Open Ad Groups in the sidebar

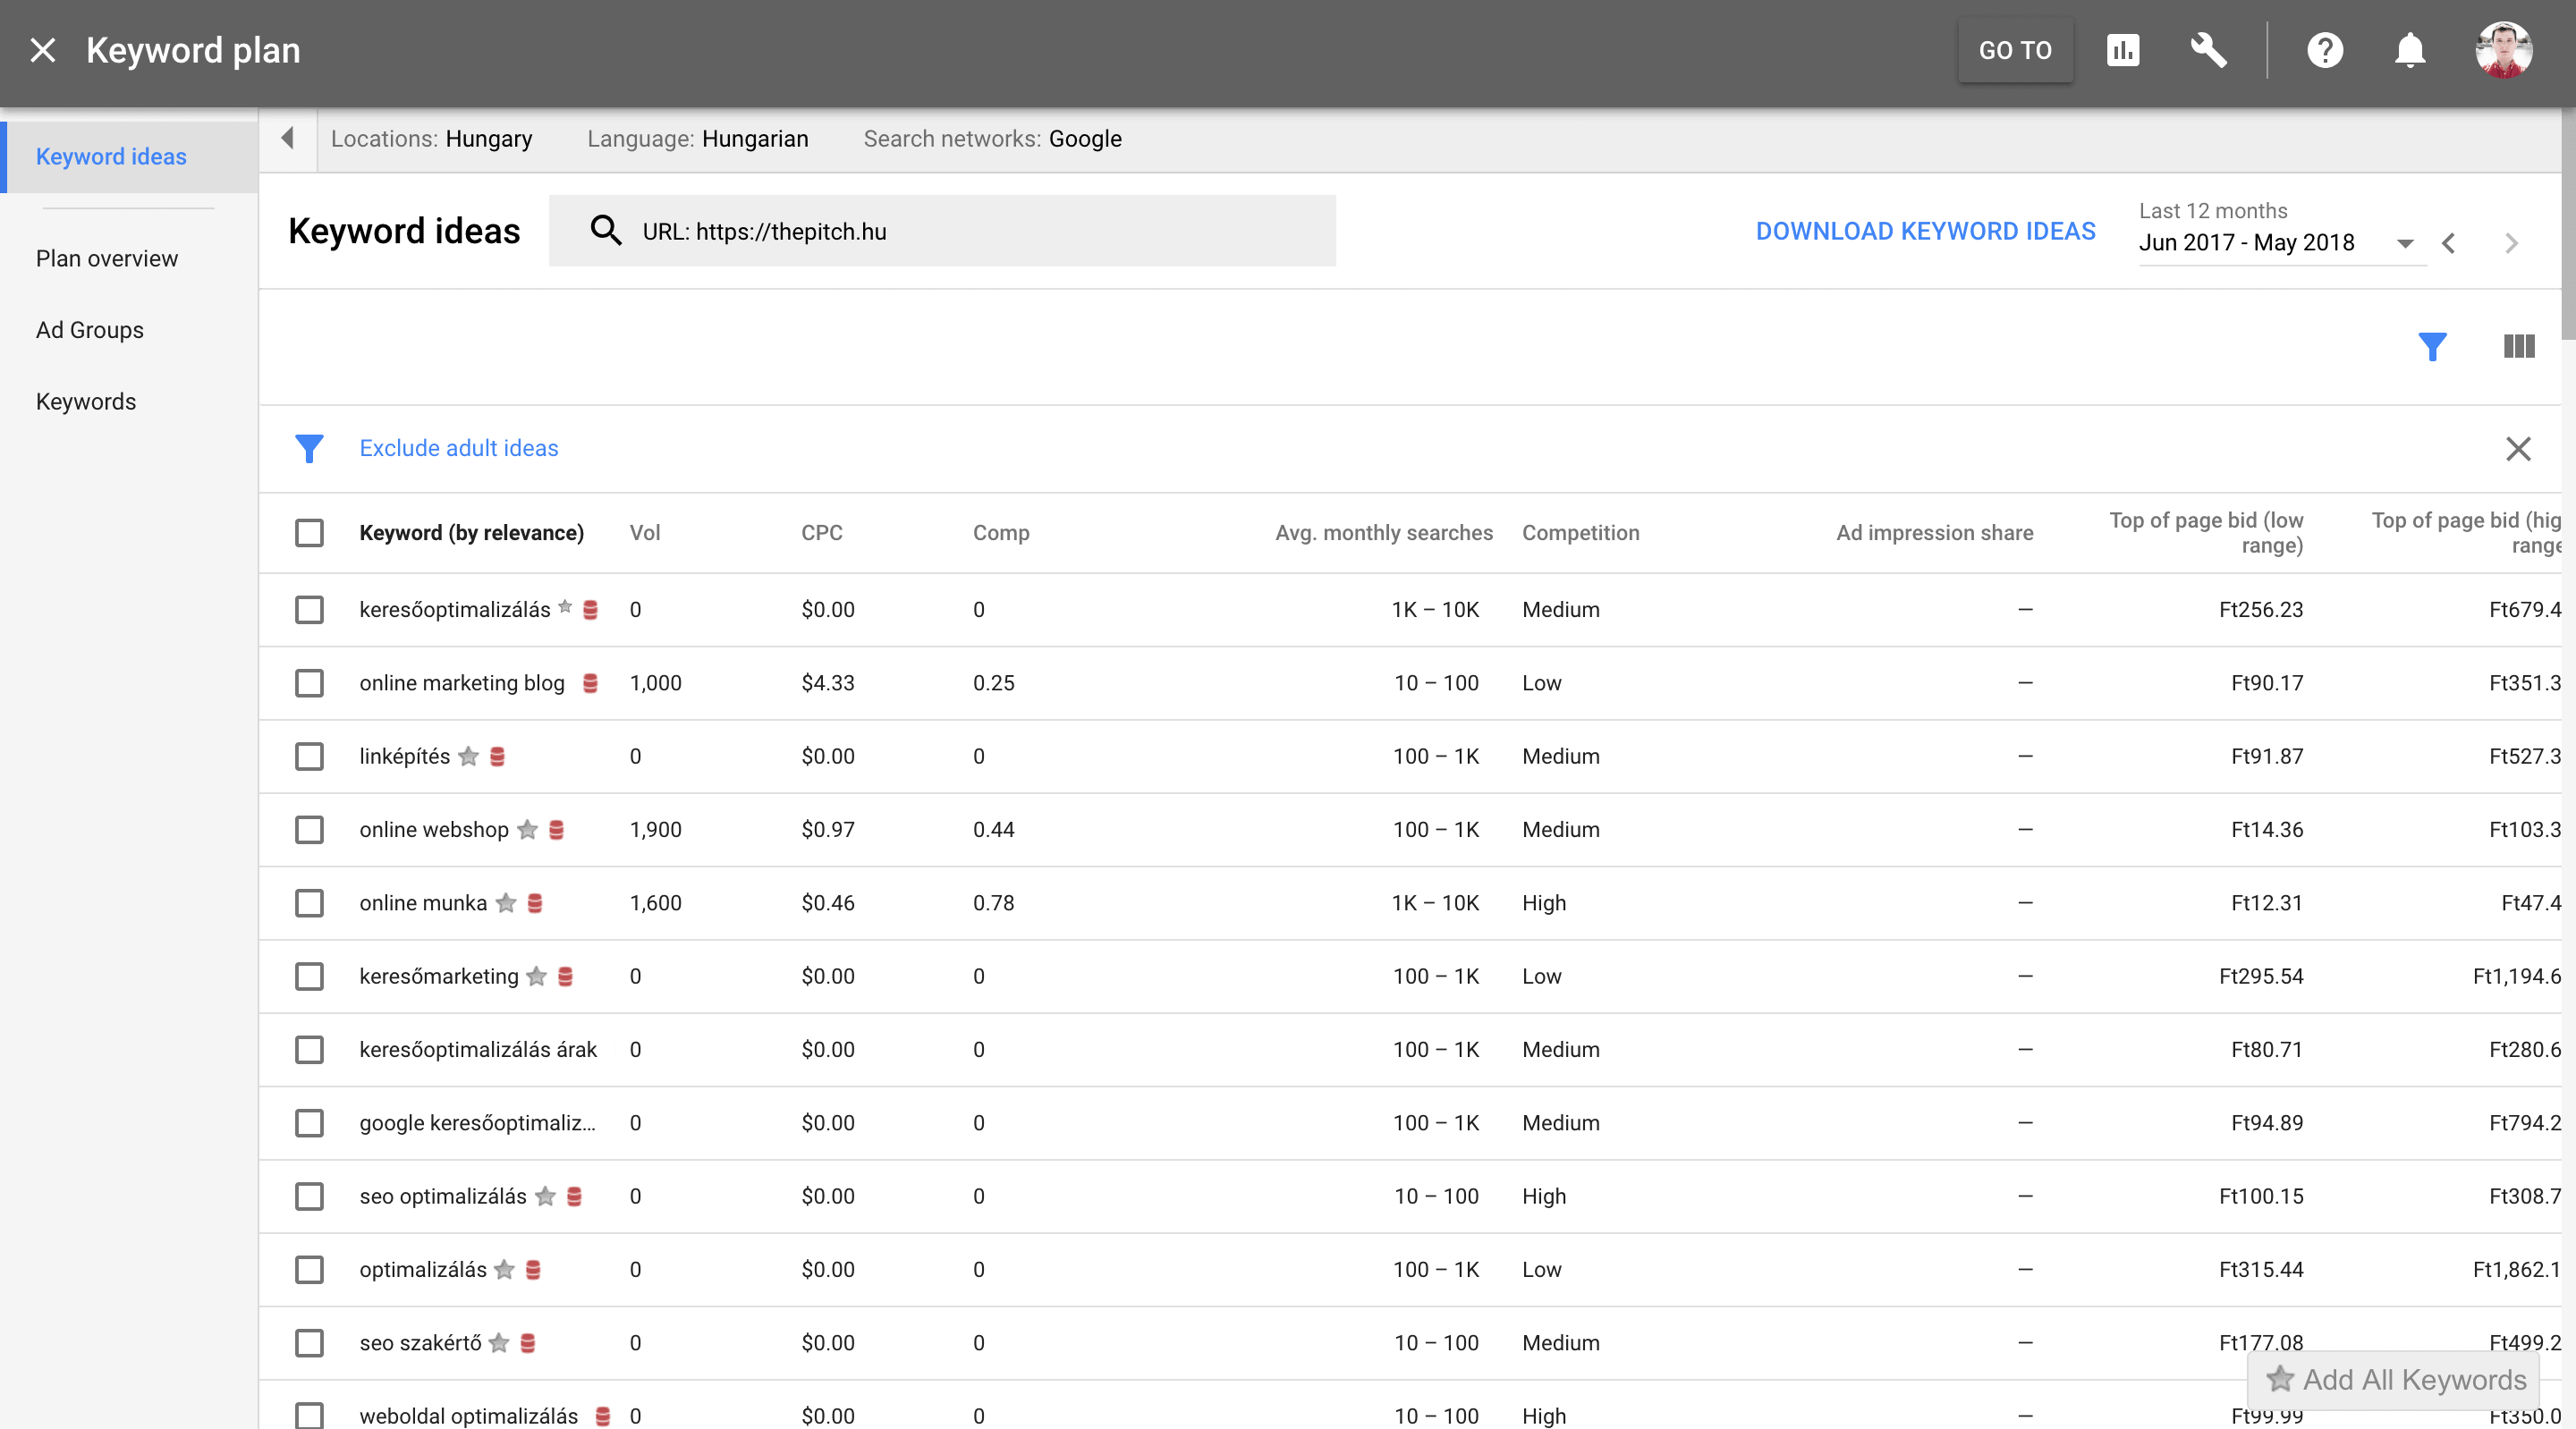pos(90,330)
